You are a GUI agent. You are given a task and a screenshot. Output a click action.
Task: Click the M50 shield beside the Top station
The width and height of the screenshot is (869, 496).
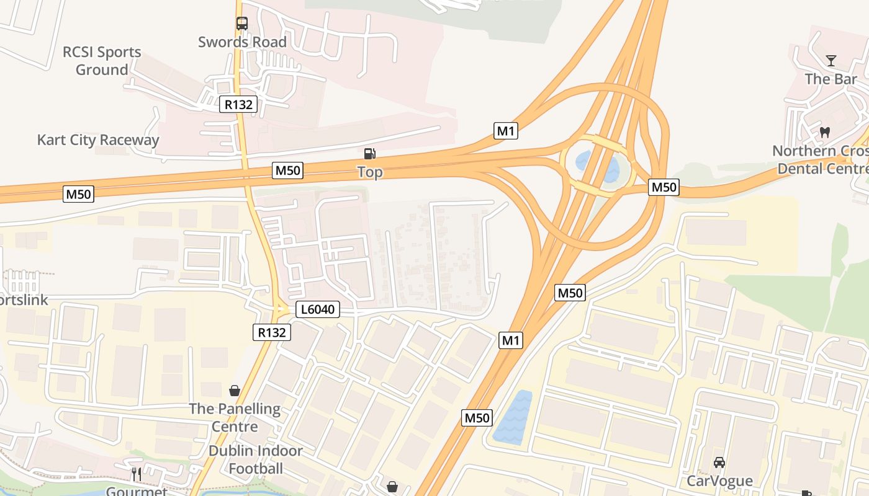click(x=287, y=170)
